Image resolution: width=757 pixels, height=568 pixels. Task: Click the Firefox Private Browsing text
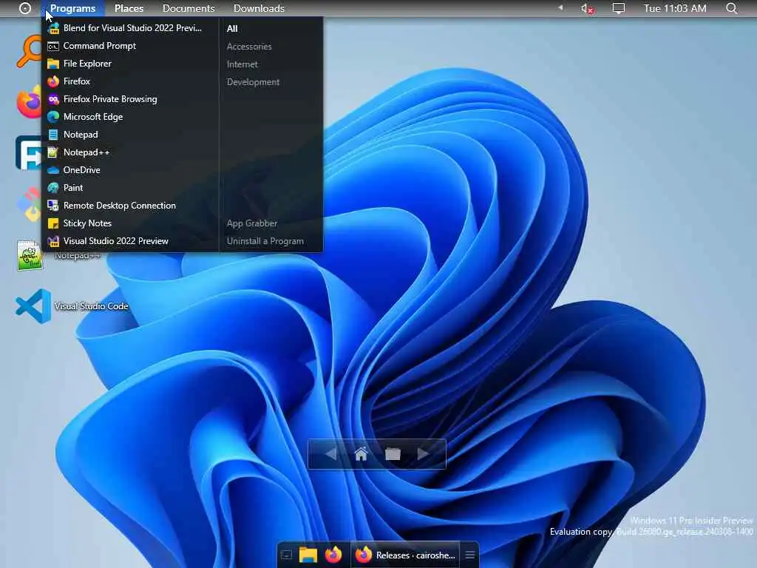click(x=110, y=99)
